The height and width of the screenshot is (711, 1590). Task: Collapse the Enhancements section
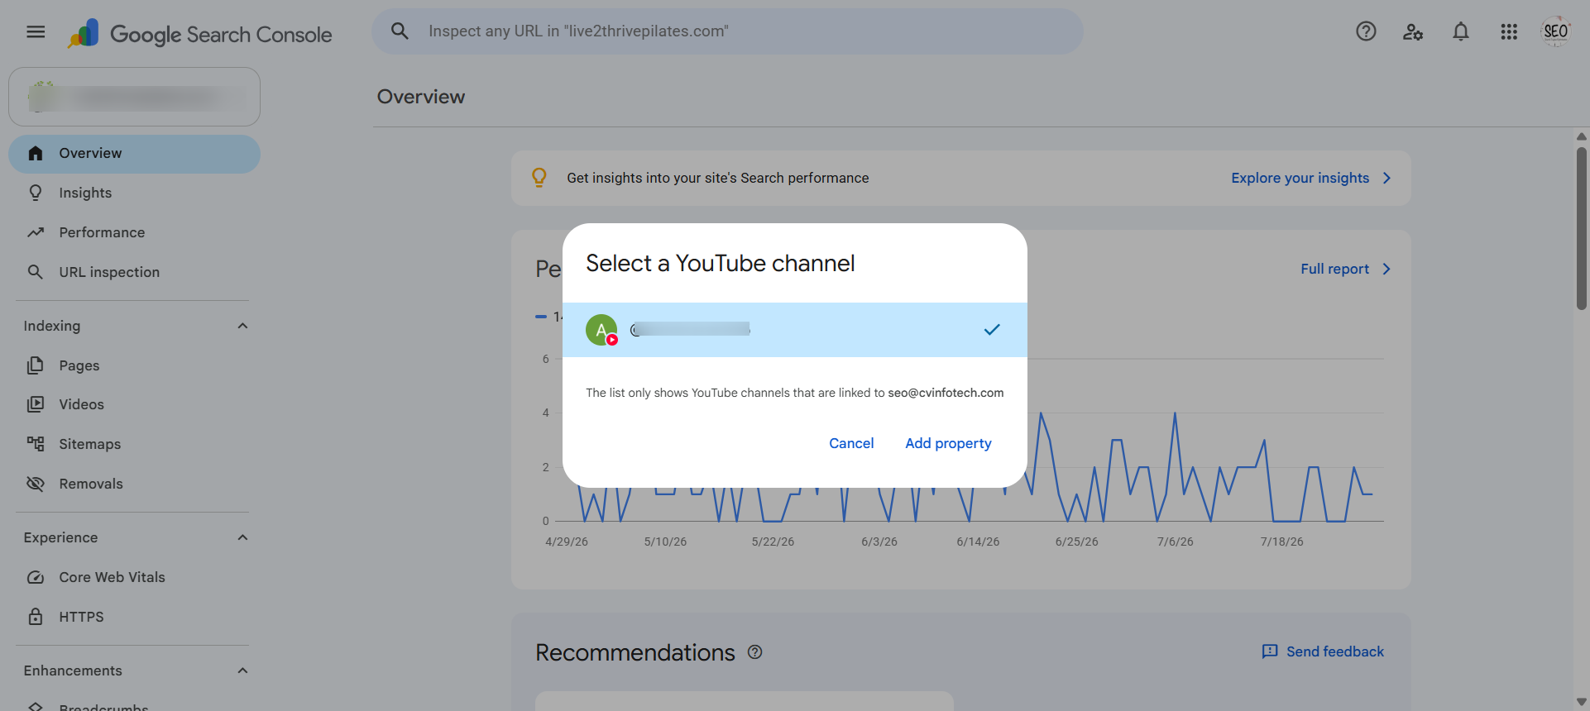point(242,670)
